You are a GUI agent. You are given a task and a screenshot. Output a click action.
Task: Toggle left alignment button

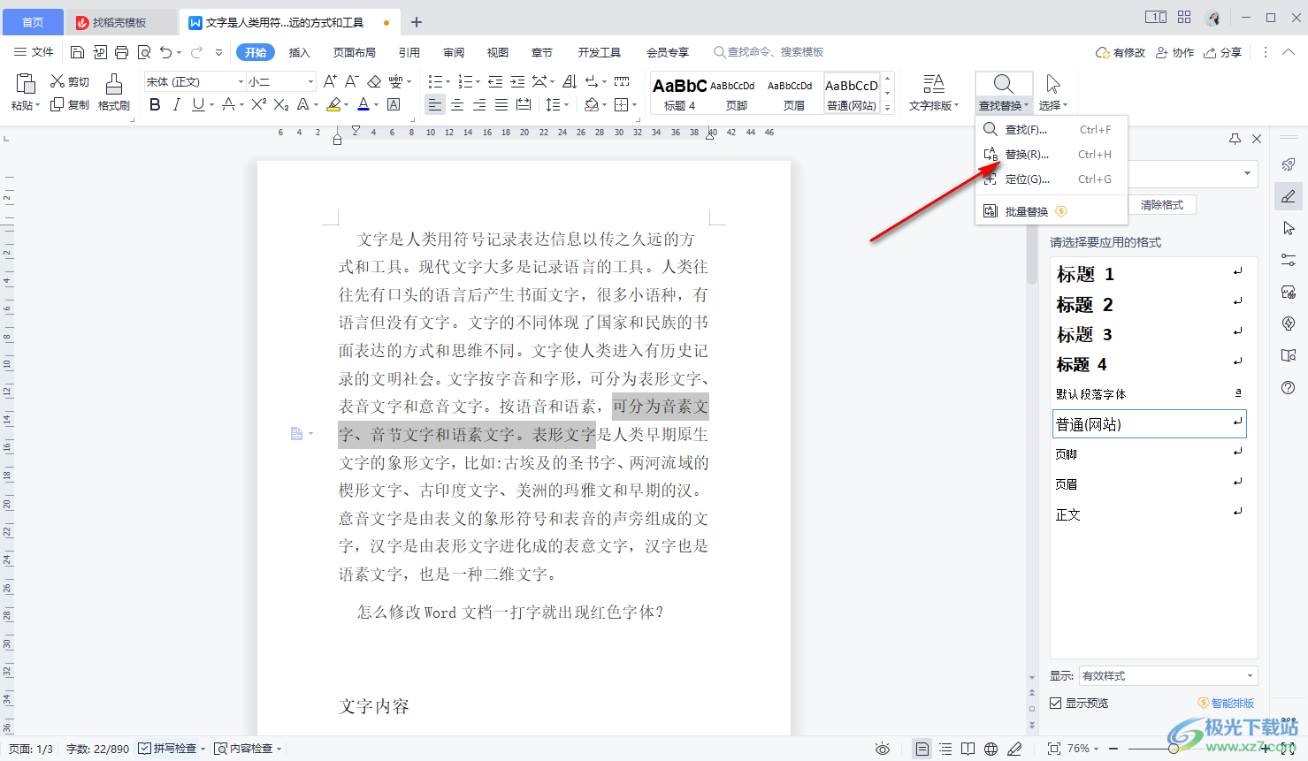coord(434,104)
